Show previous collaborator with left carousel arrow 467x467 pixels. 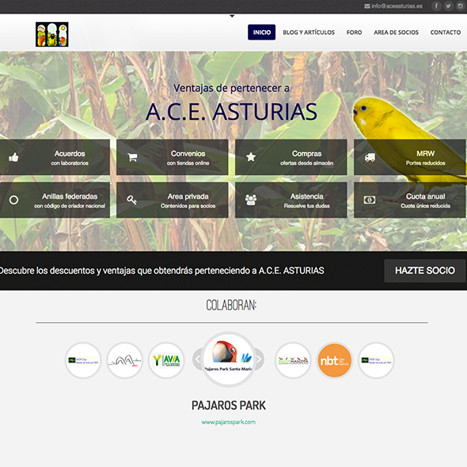[197, 359]
